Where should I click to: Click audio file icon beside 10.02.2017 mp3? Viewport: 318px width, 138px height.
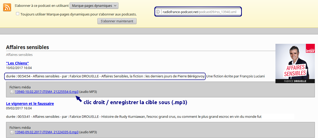12,92
